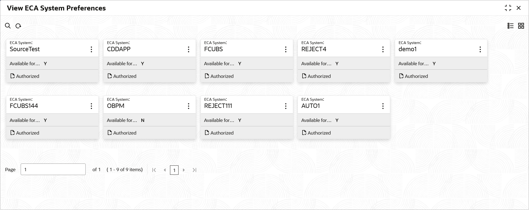This screenshot has width=529, height=210.
Task: Collapse the dialog with minimize icon
Action: (x=508, y=8)
